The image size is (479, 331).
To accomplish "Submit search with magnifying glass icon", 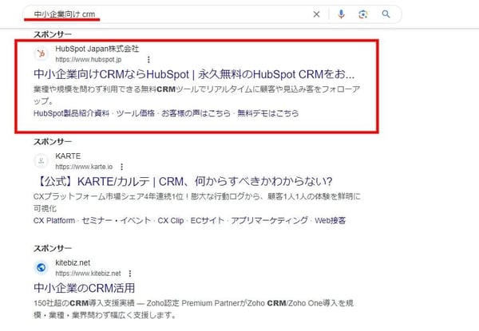I will [386, 14].
